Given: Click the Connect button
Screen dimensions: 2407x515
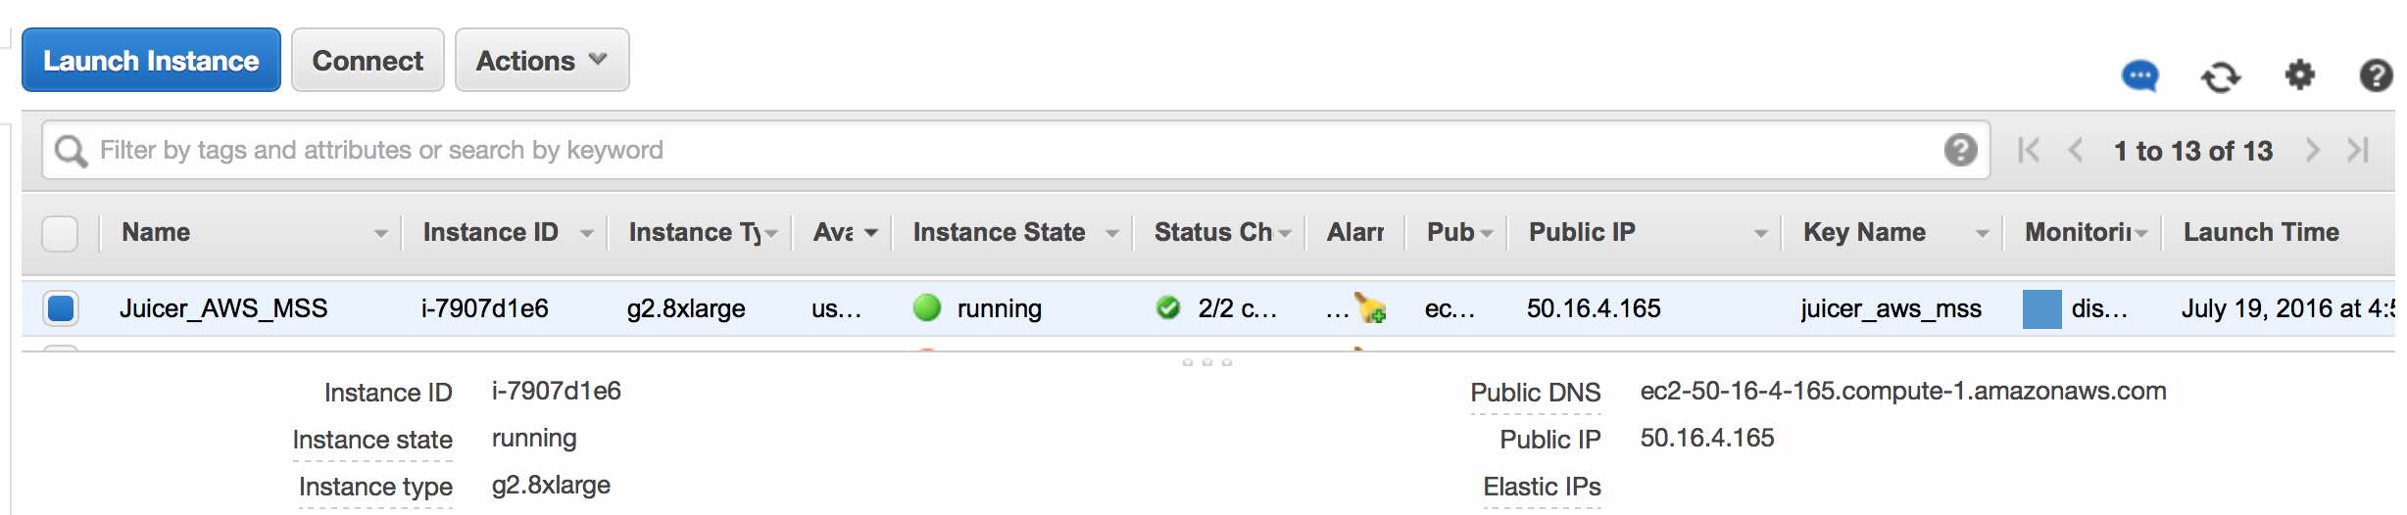Looking at the screenshot, I should pos(368,61).
